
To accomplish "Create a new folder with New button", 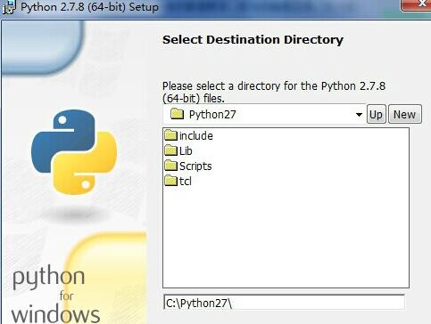I will (x=404, y=114).
